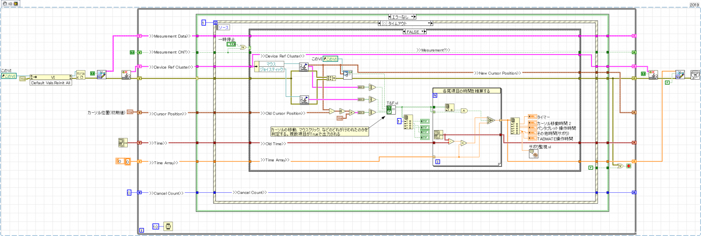Open the [0] タイムアウト event case dropdown

(429, 23)
